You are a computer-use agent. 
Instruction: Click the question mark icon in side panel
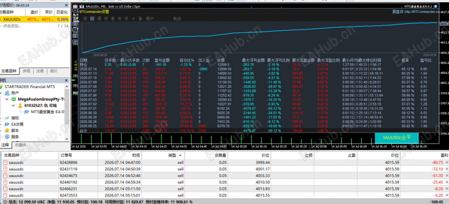[x=75, y=30]
